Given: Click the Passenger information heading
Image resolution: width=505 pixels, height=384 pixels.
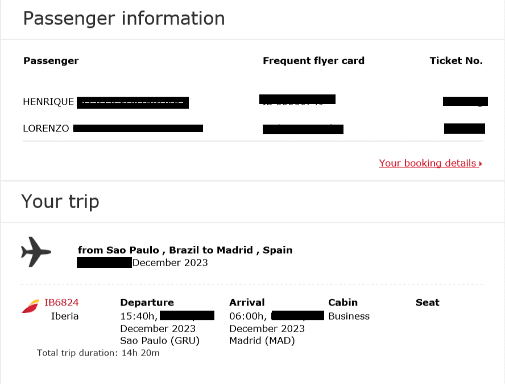Looking at the screenshot, I should (124, 18).
